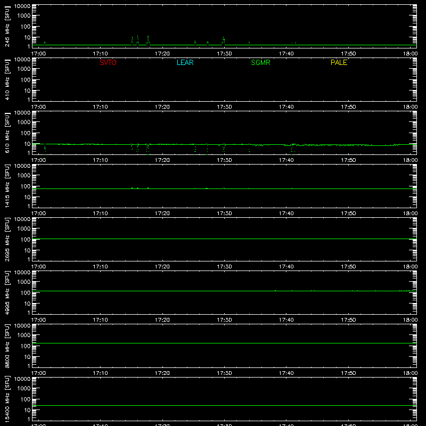Click the 245 MHz [SFU] axis label
The image size is (426, 426).
click(x=7, y=27)
